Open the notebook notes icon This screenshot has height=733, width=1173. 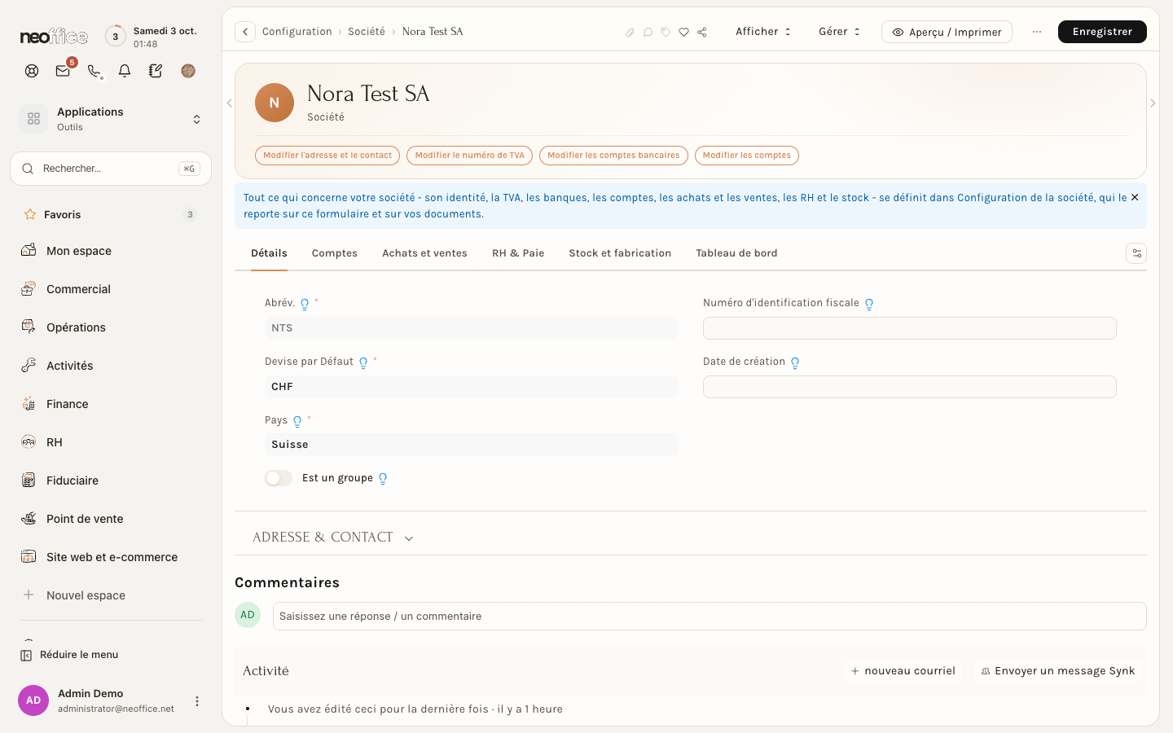(x=156, y=71)
